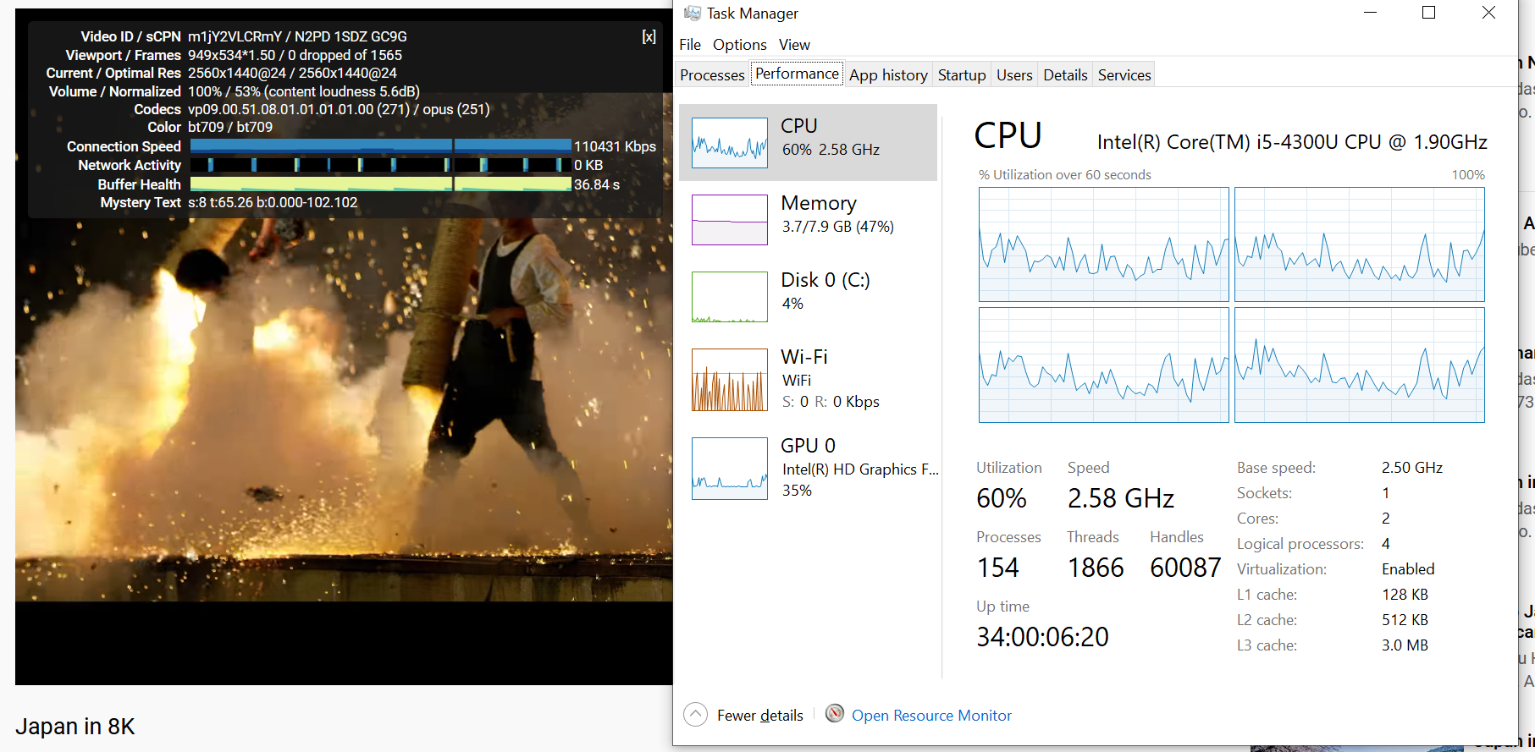Screen dimensions: 1535x752
Task: Click the Color value 'bt709 / bt709'
Action: (230, 127)
